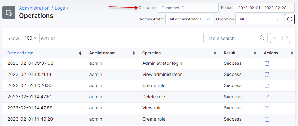Open details for Administrator login entry
The height and width of the screenshot is (126, 298).
pos(267,63)
